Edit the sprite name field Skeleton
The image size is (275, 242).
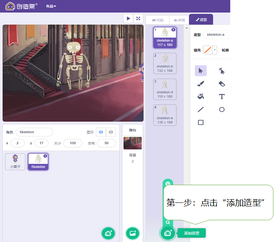coord(34,132)
